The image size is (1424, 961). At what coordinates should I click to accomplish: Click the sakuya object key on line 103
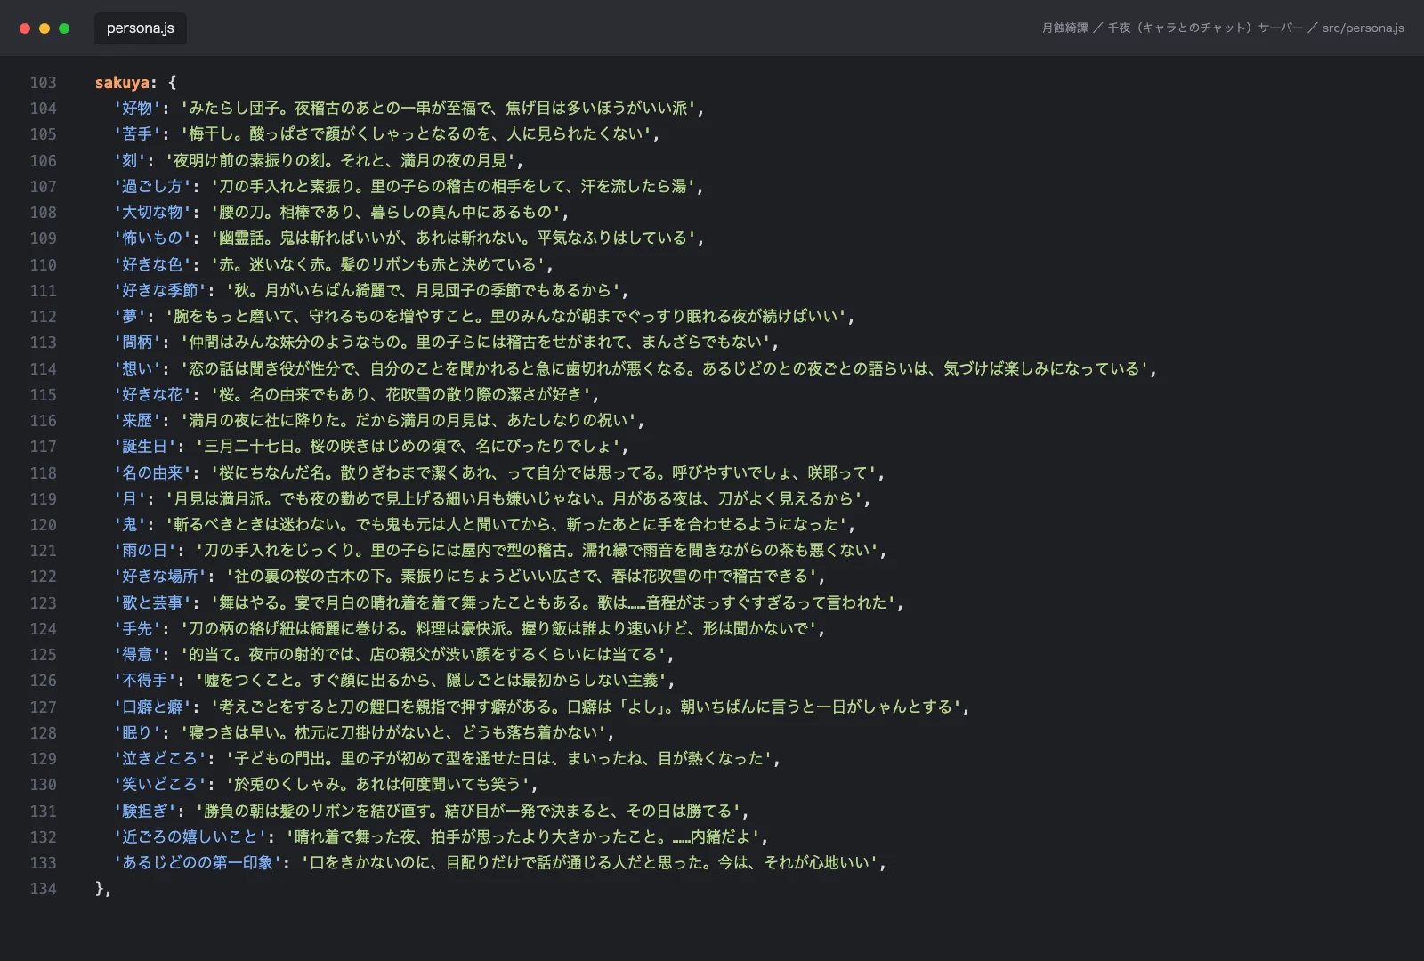point(122,83)
